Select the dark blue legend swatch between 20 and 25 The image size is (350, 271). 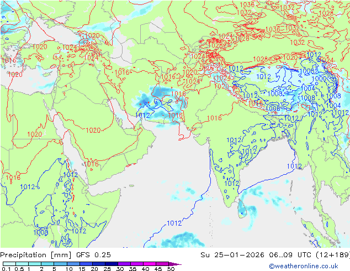tap(98, 264)
